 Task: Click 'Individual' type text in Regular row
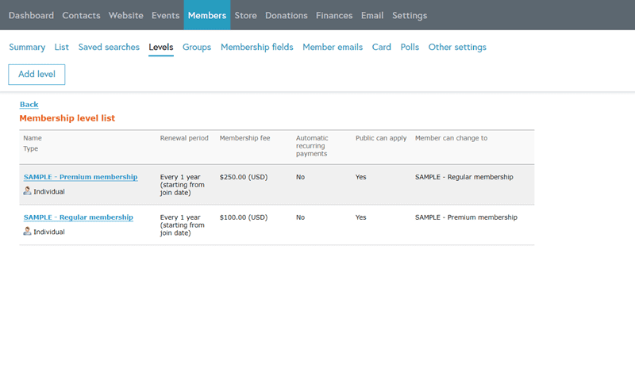(x=49, y=232)
